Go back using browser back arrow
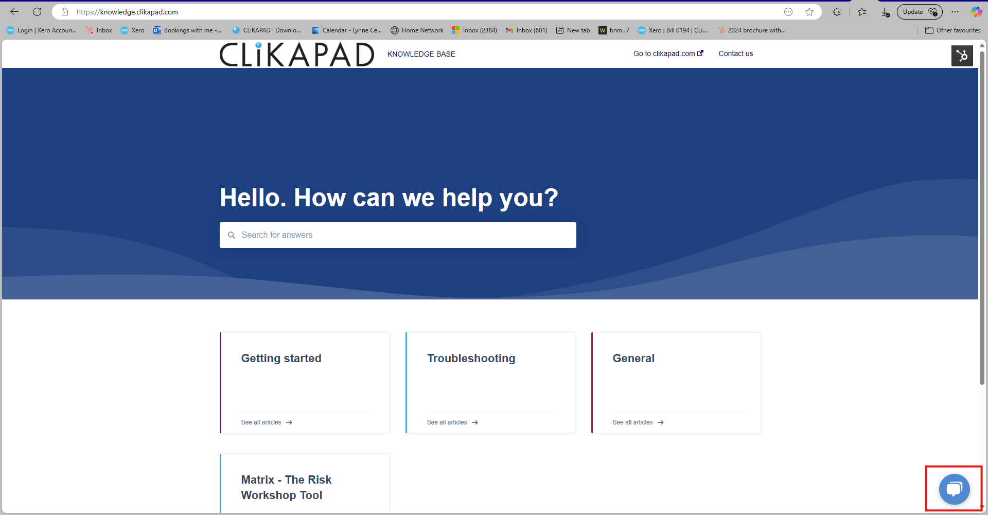 coord(14,12)
